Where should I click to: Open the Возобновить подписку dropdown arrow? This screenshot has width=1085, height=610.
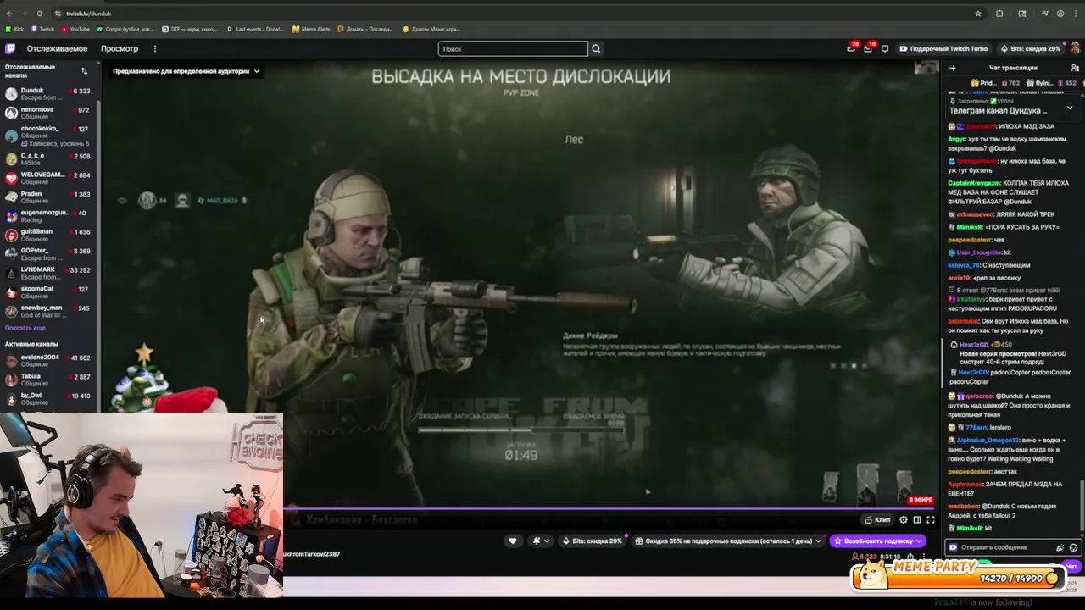[919, 541]
